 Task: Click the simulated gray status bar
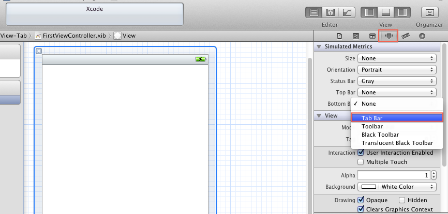click(125, 59)
